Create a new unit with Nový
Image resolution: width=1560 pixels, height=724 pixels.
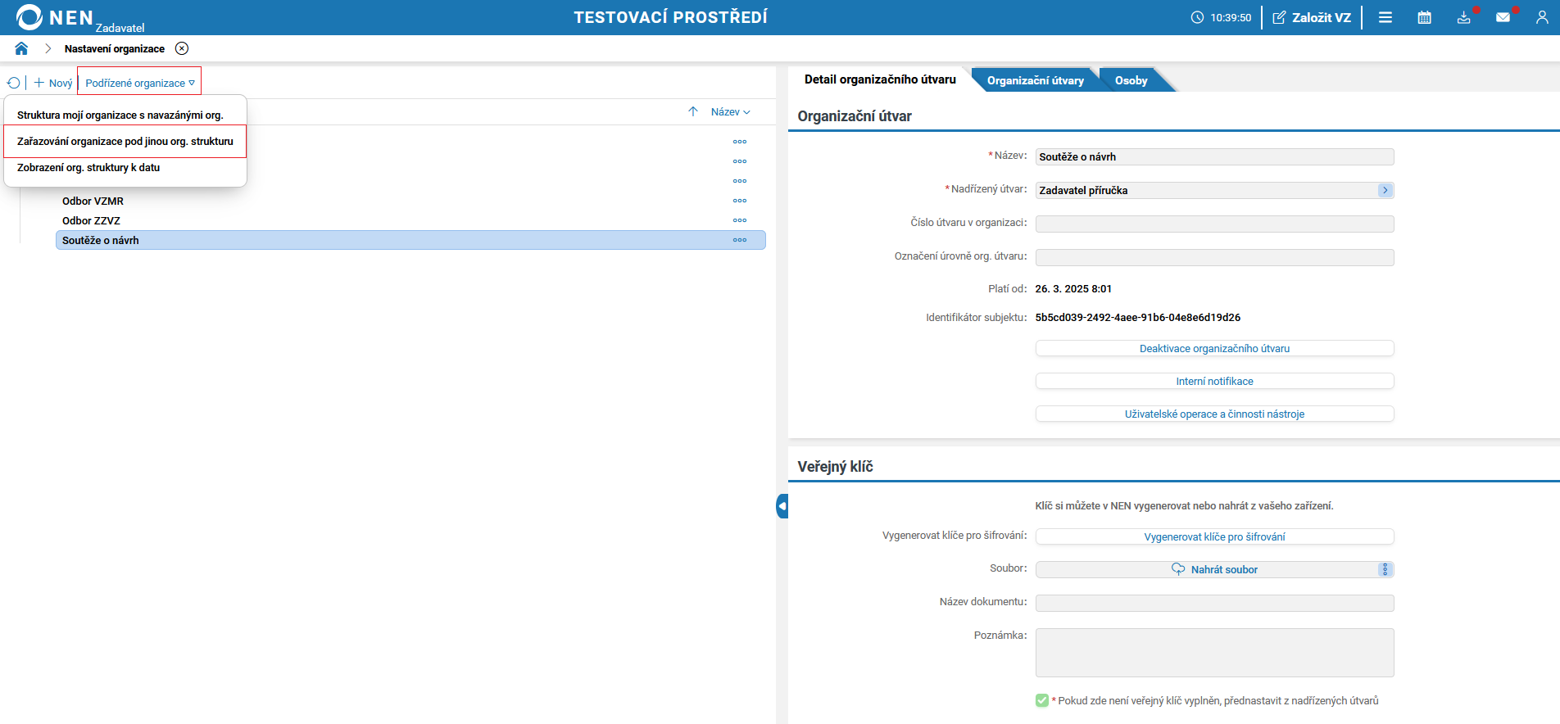pos(53,83)
